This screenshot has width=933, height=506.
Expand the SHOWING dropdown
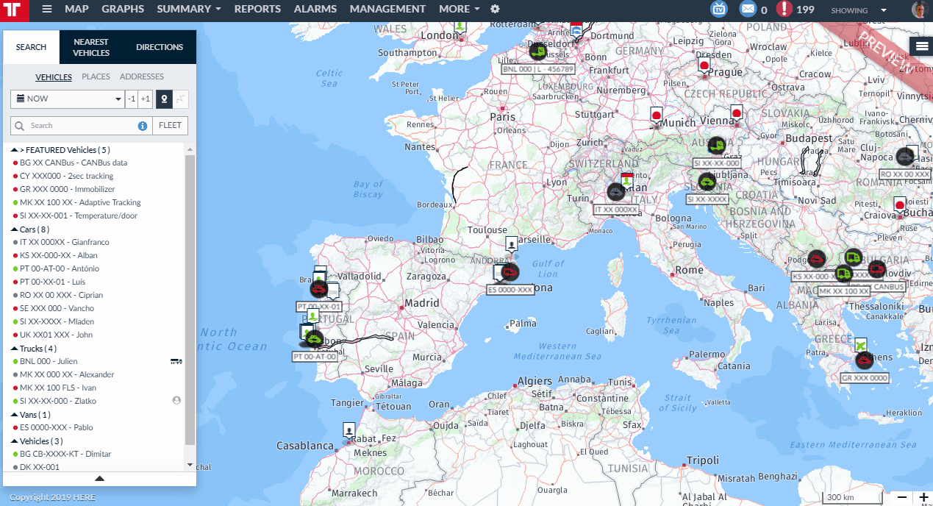(859, 10)
